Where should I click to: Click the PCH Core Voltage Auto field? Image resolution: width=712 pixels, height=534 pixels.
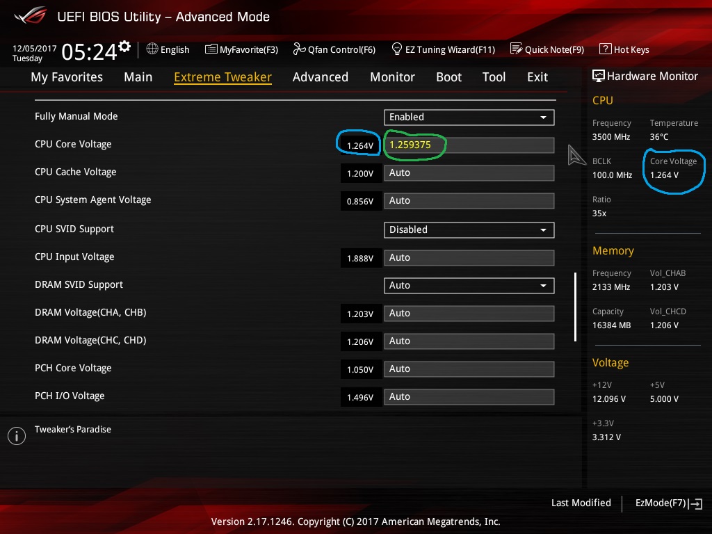point(469,369)
